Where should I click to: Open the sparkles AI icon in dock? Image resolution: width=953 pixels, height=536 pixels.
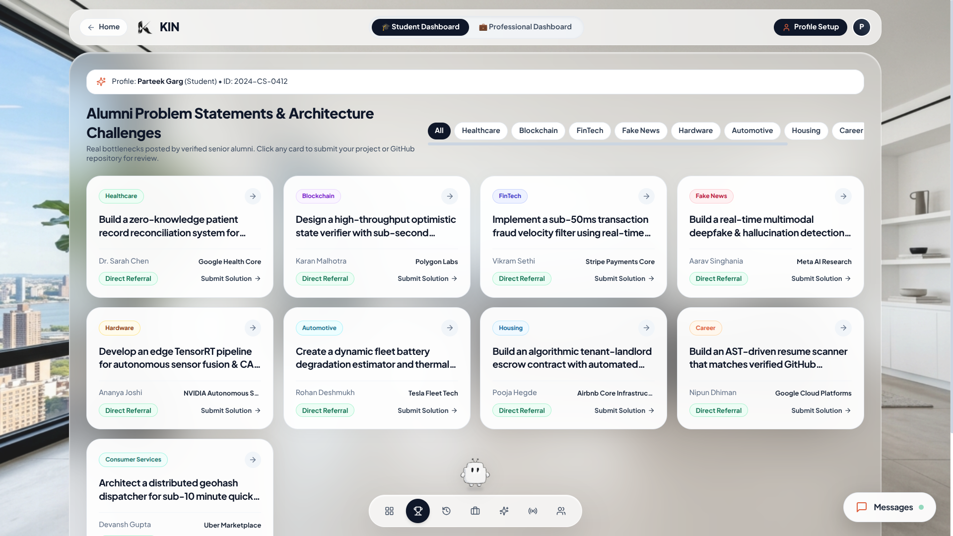click(504, 511)
